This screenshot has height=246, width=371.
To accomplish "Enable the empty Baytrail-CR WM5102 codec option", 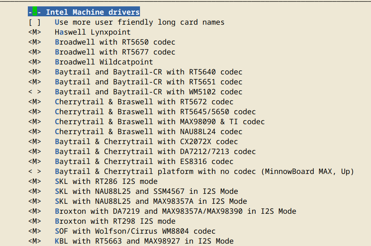I will tap(35, 92).
